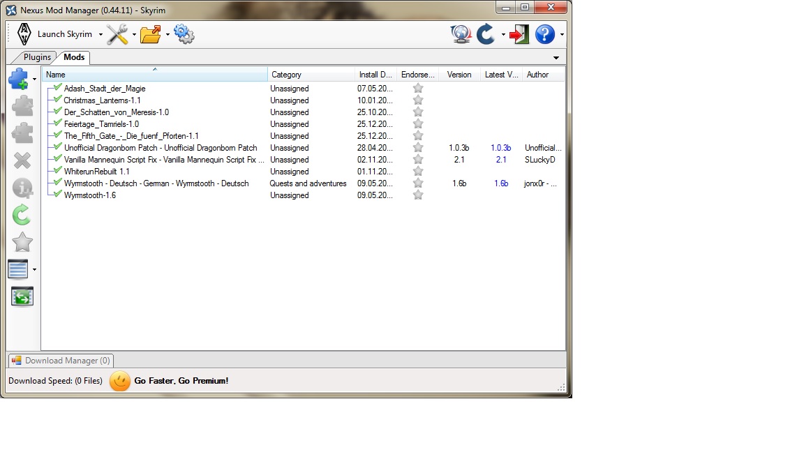Screen dimensions: 804x452
Task: Switch to the Plugins tab
Action: [x=37, y=57]
